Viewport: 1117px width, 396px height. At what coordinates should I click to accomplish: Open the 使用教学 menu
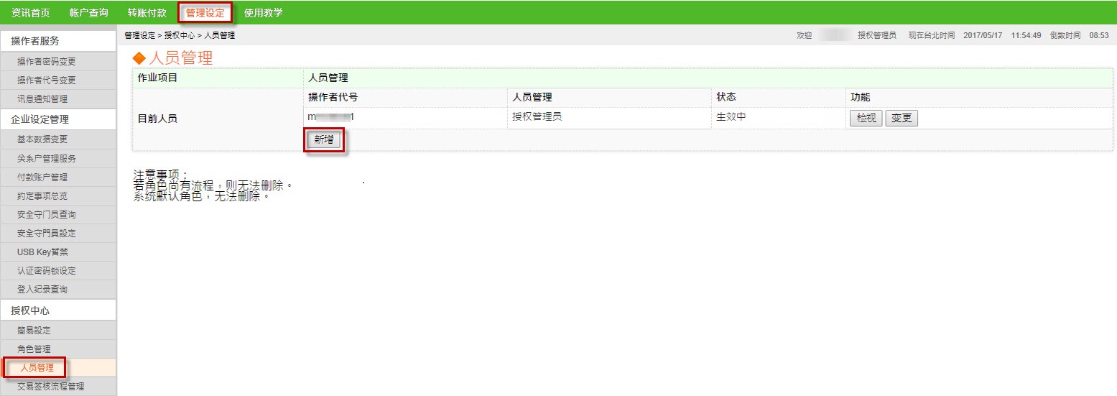pyautogui.click(x=264, y=13)
